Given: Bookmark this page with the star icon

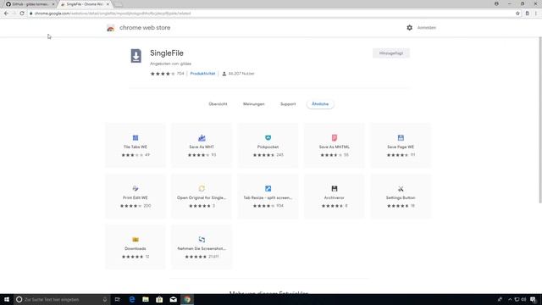Looking at the screenshot, I should tap(517, 14).
